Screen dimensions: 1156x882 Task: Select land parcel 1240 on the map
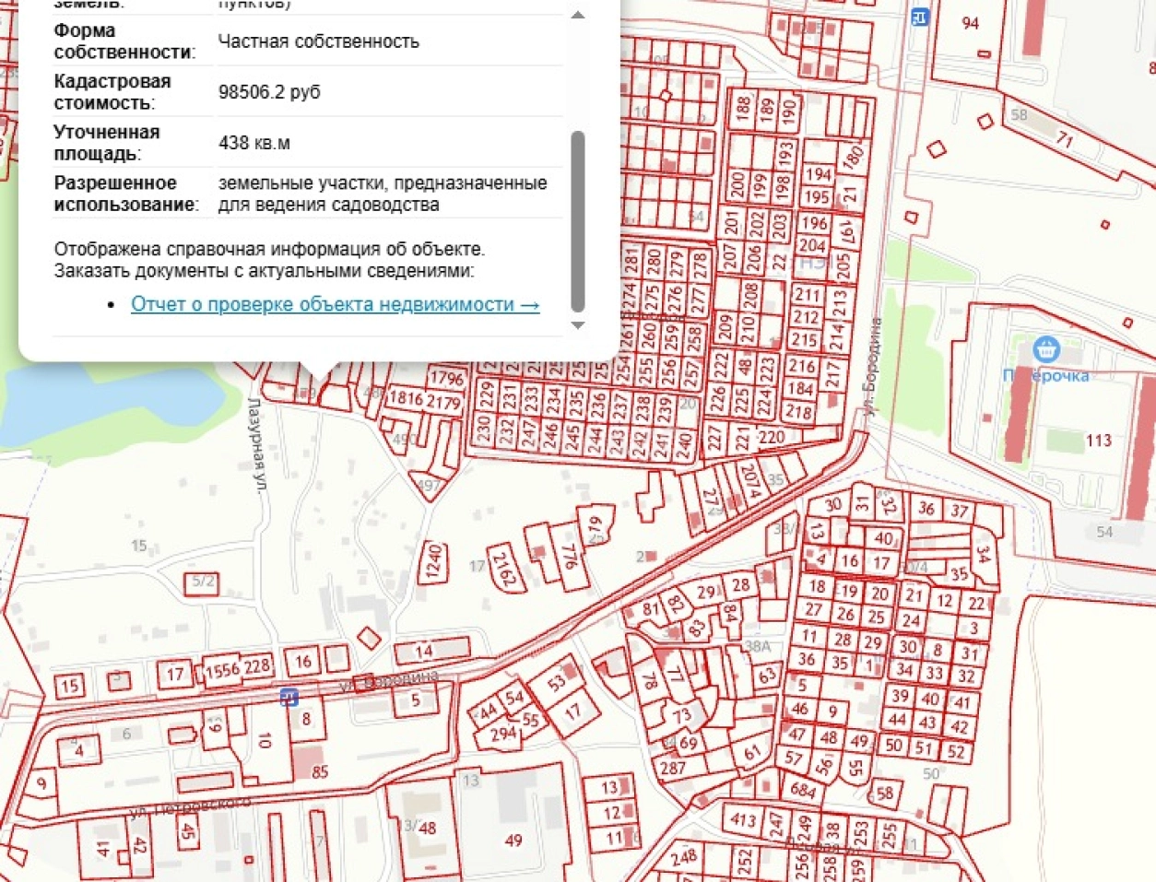tap(433, 561)
